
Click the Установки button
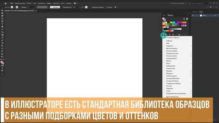109,7
